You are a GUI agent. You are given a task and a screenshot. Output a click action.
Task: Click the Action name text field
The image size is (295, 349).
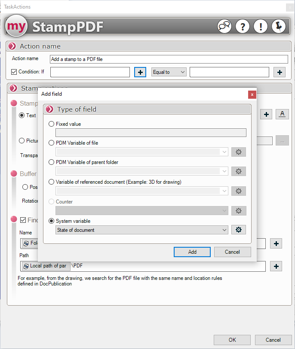tap(169, 59)
